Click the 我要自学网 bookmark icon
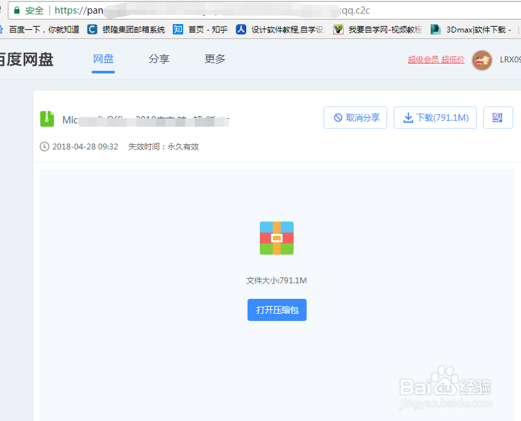Image resolution: width=521 pixels, height=421 pixels. click(338, 29)
